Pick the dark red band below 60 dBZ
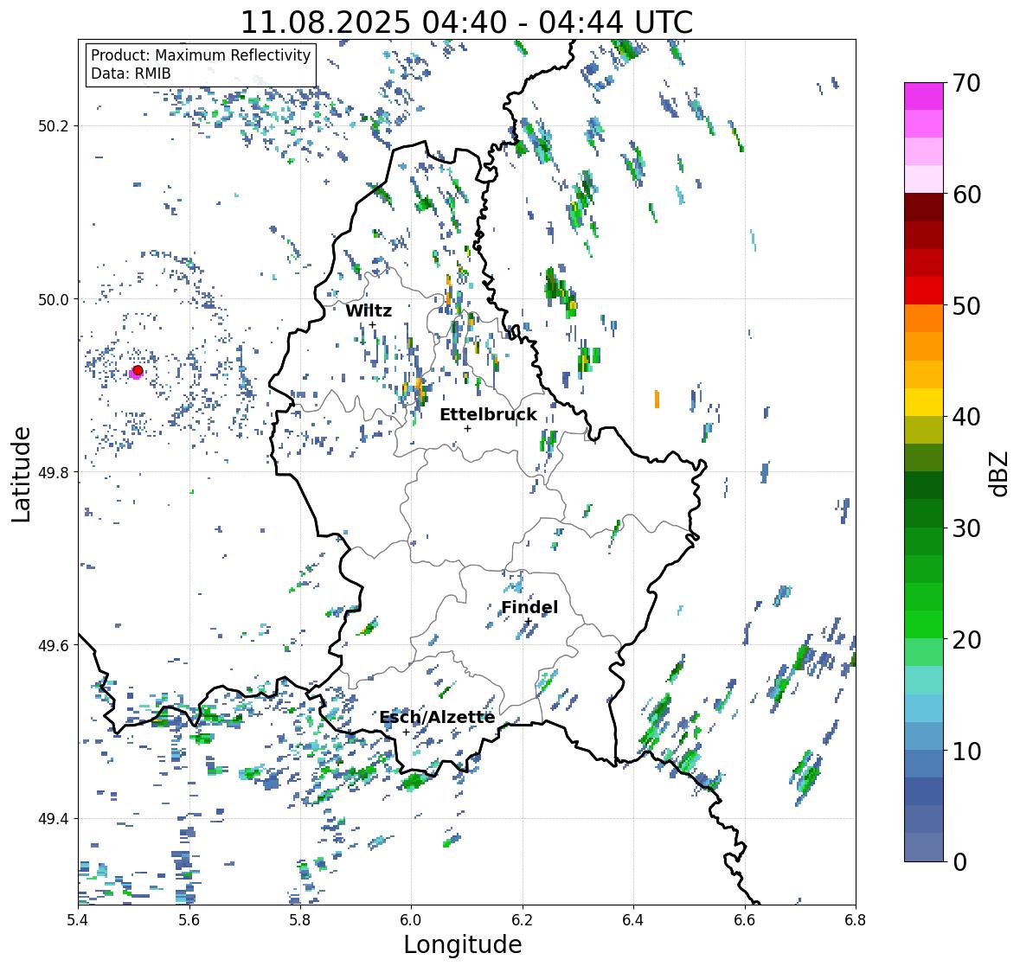The image size is (1020, 966). (924, 208)
